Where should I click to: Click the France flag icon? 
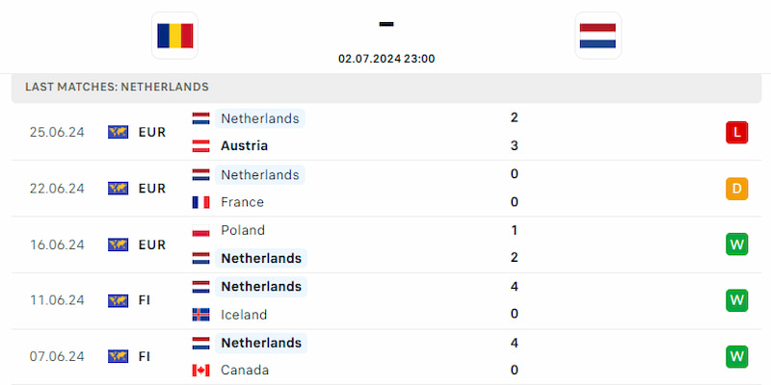point(200,202)
